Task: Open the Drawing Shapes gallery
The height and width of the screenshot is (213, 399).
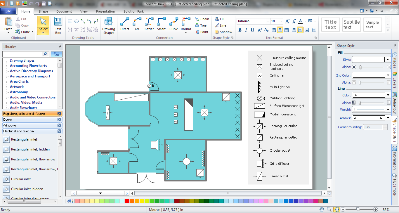Action: [108, 26]
